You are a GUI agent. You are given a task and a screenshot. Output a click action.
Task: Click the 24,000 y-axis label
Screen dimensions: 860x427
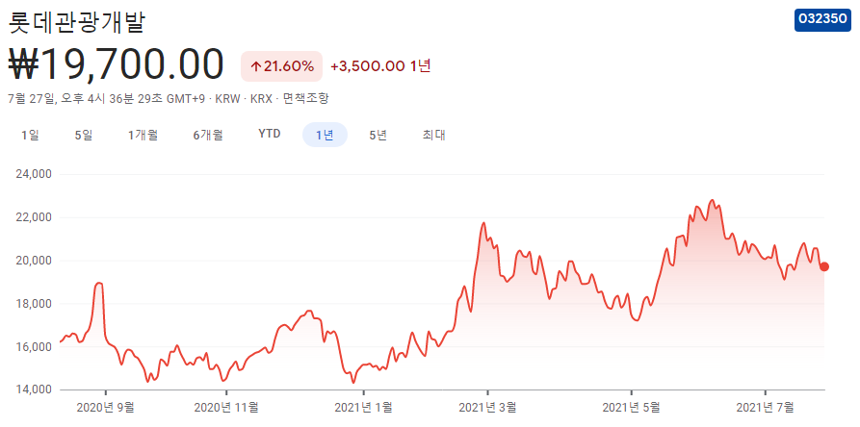coord(35,175)
